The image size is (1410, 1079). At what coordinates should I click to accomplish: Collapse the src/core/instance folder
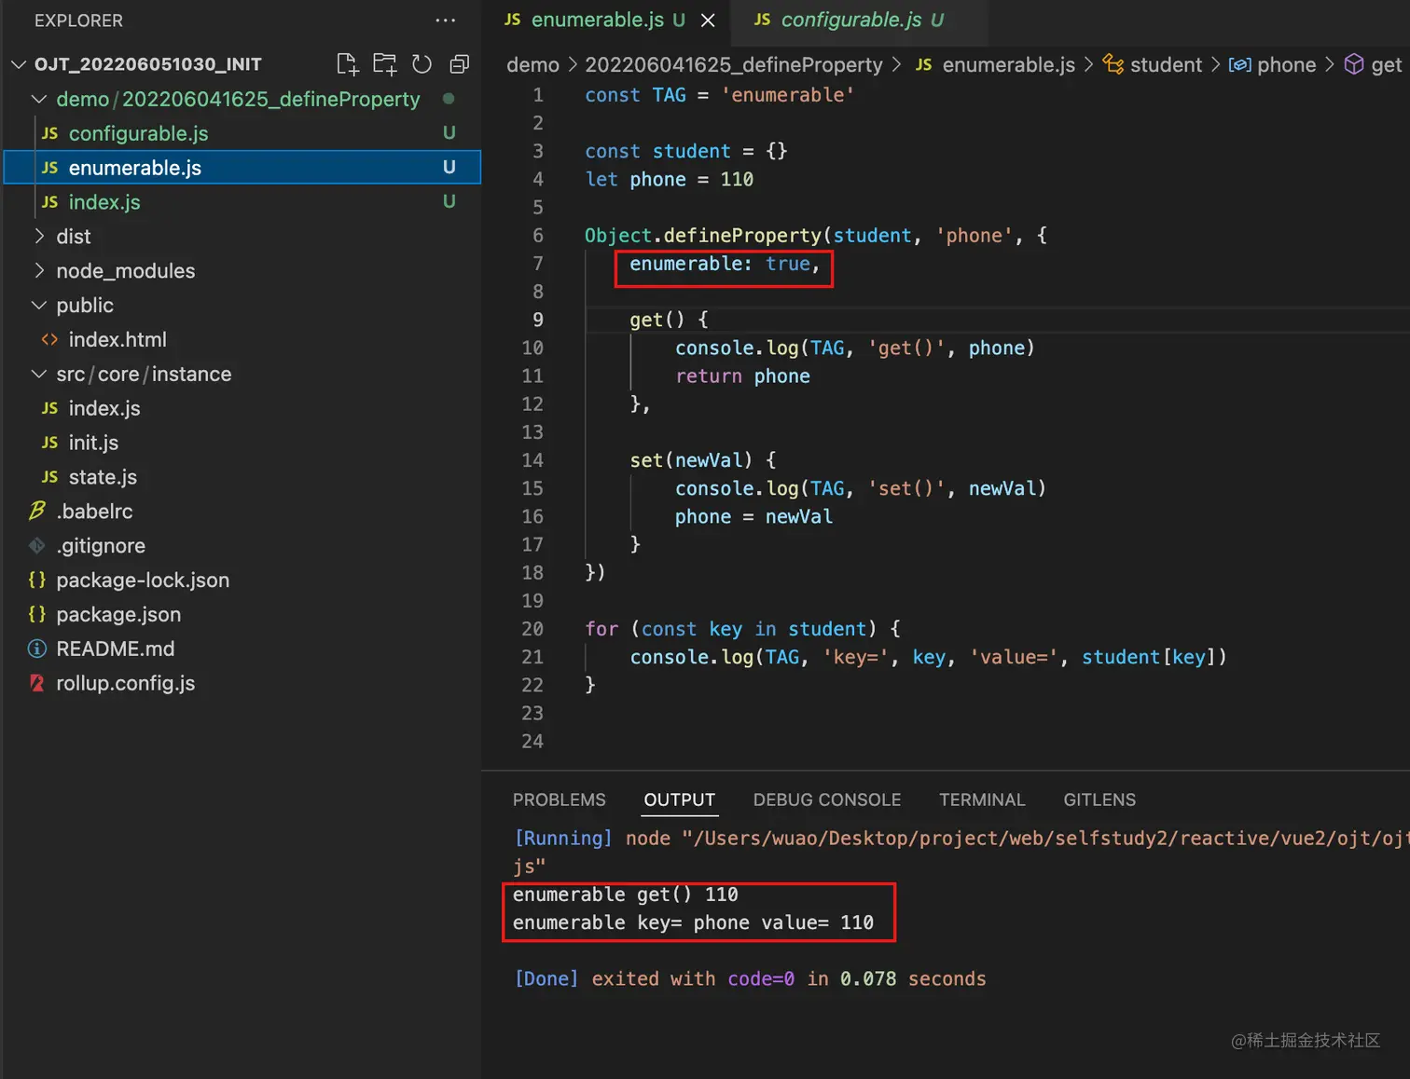[242, 375]
